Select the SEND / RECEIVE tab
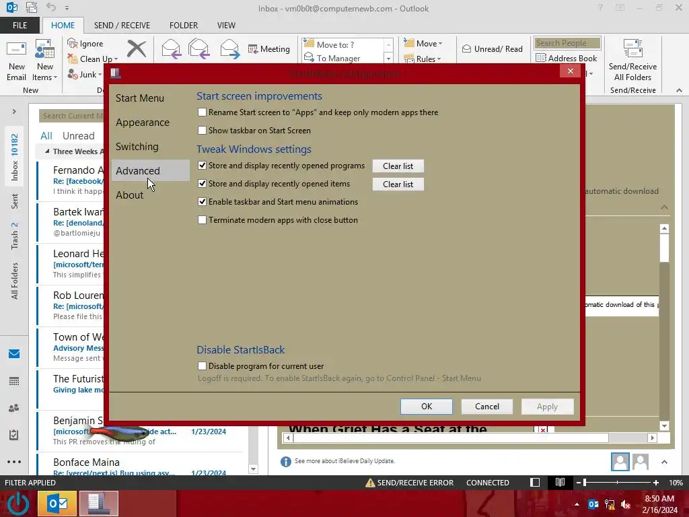Image resolution: width=689 pixels, height=517 pixels. 122,25
